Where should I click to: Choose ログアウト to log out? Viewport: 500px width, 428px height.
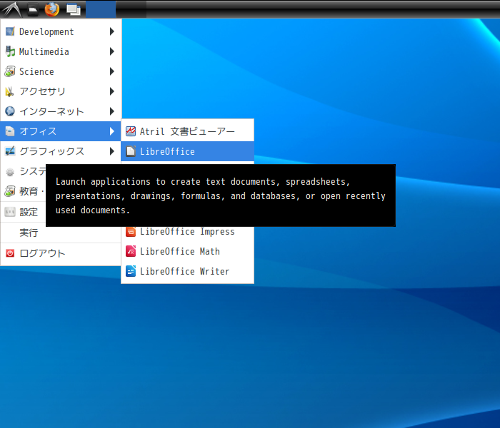[61, 253]
